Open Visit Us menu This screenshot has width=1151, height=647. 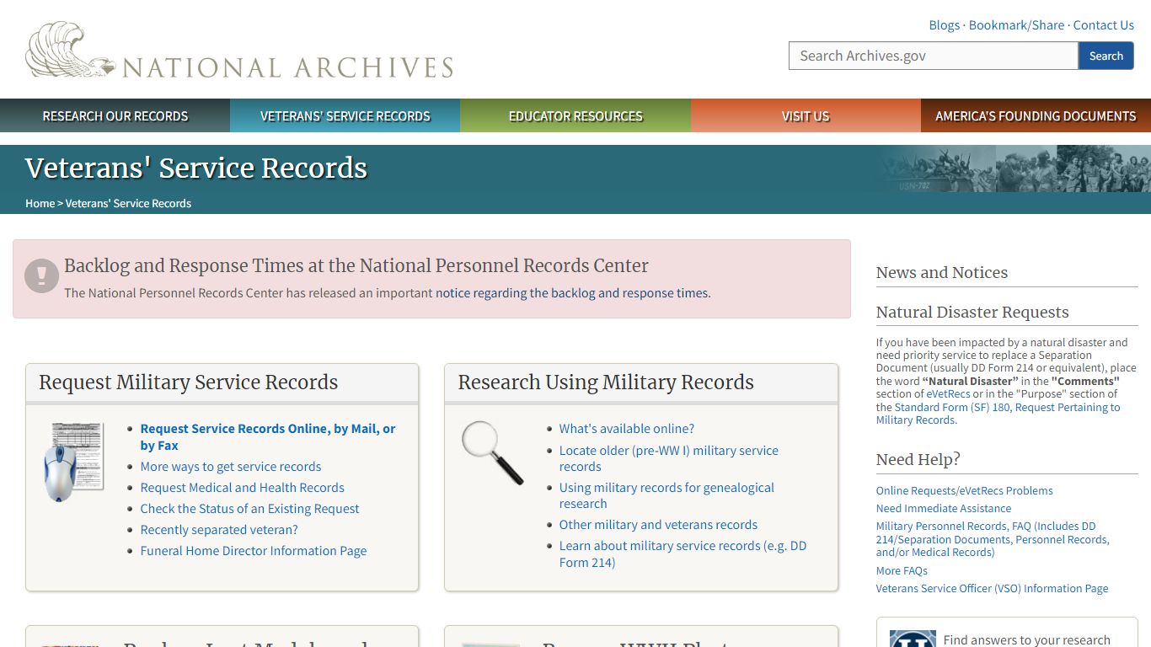(806, 116)
